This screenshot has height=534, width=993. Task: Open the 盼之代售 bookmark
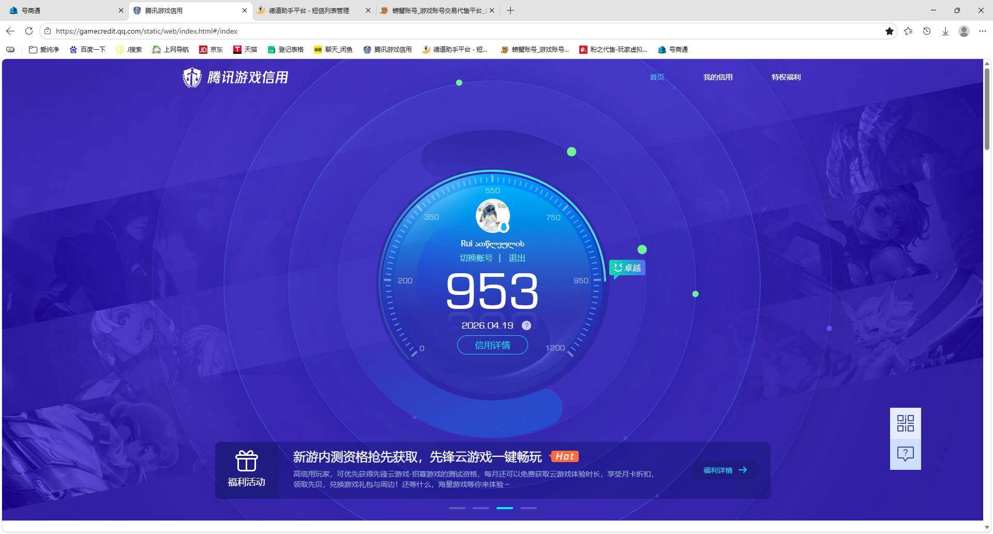(613, 50)
